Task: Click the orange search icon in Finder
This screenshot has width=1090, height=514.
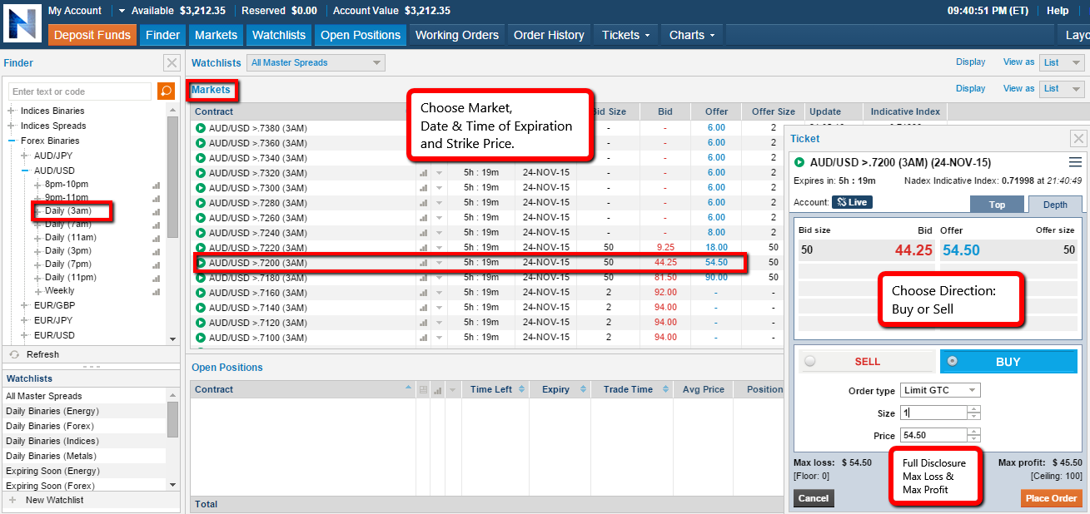Action: (166, 91)
